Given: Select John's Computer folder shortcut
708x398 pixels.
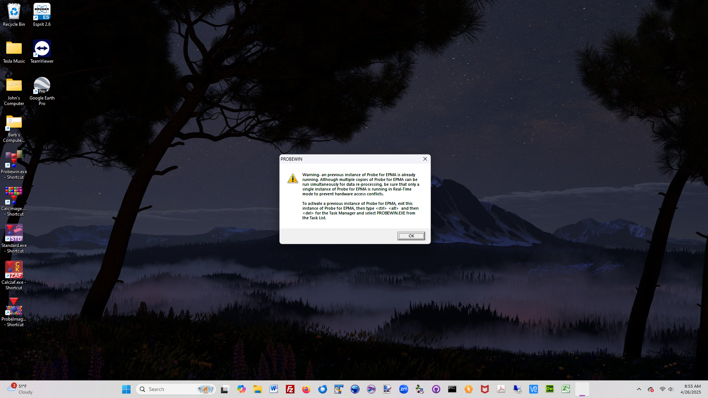Looking at the screenshot, I should (14, 85).
